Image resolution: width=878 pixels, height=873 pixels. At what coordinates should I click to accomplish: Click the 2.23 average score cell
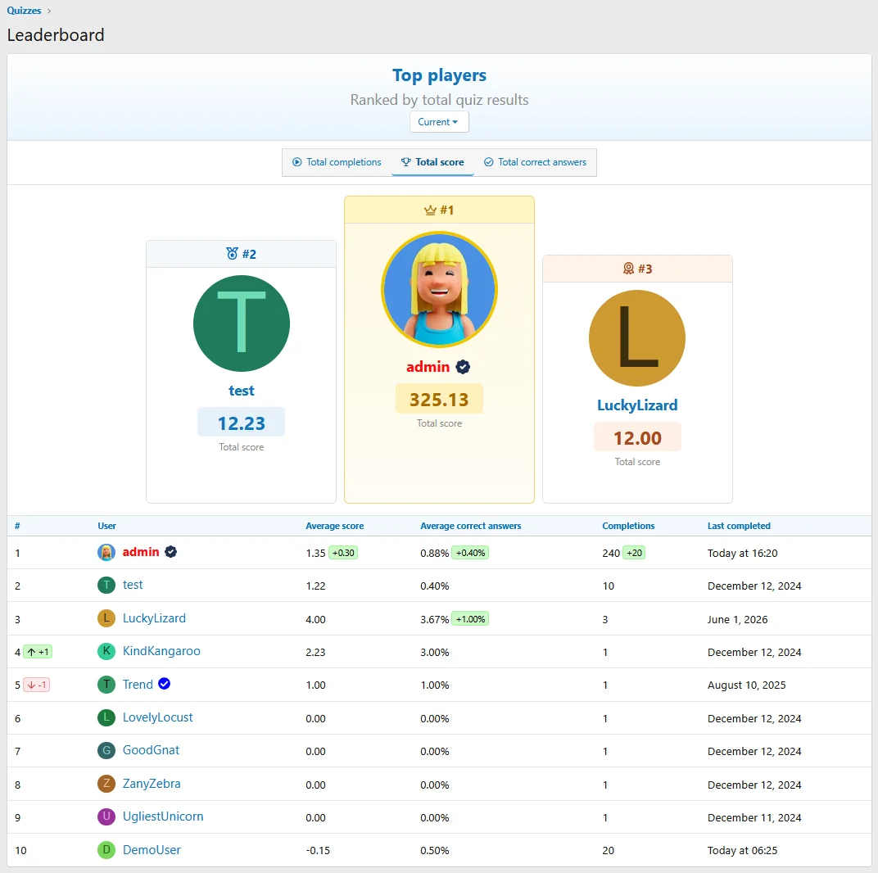coord(315,653)
